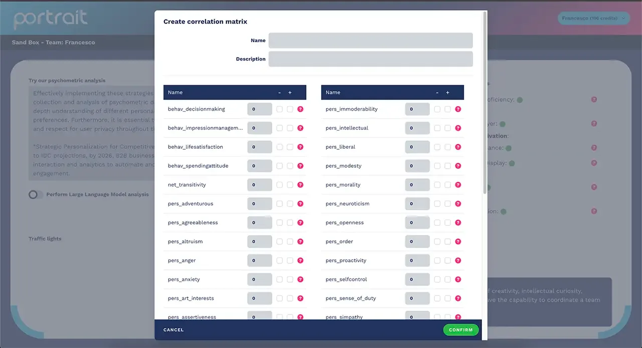
Task: Open help icon for behav_decisionmaking row
Action: tap(300, 109)
